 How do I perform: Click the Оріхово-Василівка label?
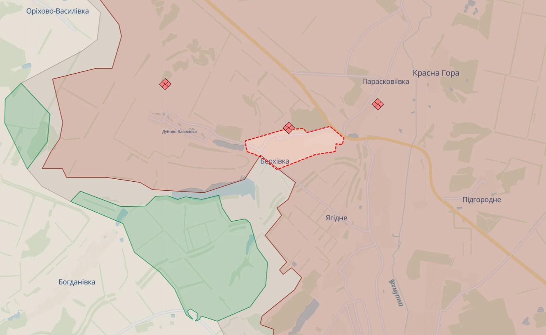[58, 11]
